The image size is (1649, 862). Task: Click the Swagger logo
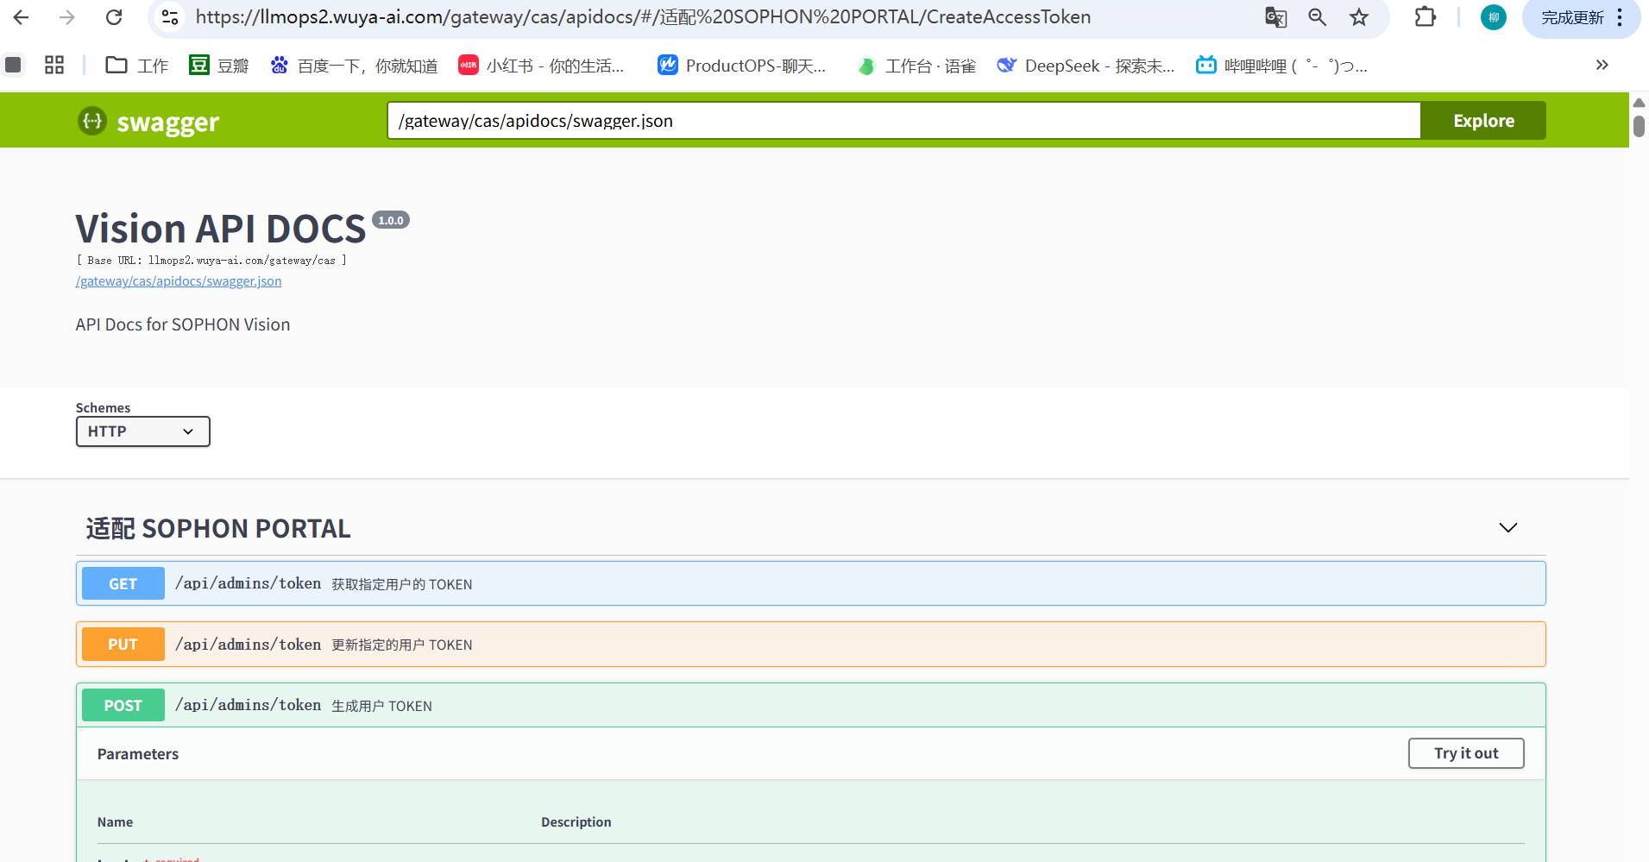click(148, 122)
